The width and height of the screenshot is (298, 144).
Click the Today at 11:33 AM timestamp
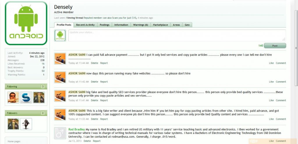pyautogui.click(x=79, y=119)
